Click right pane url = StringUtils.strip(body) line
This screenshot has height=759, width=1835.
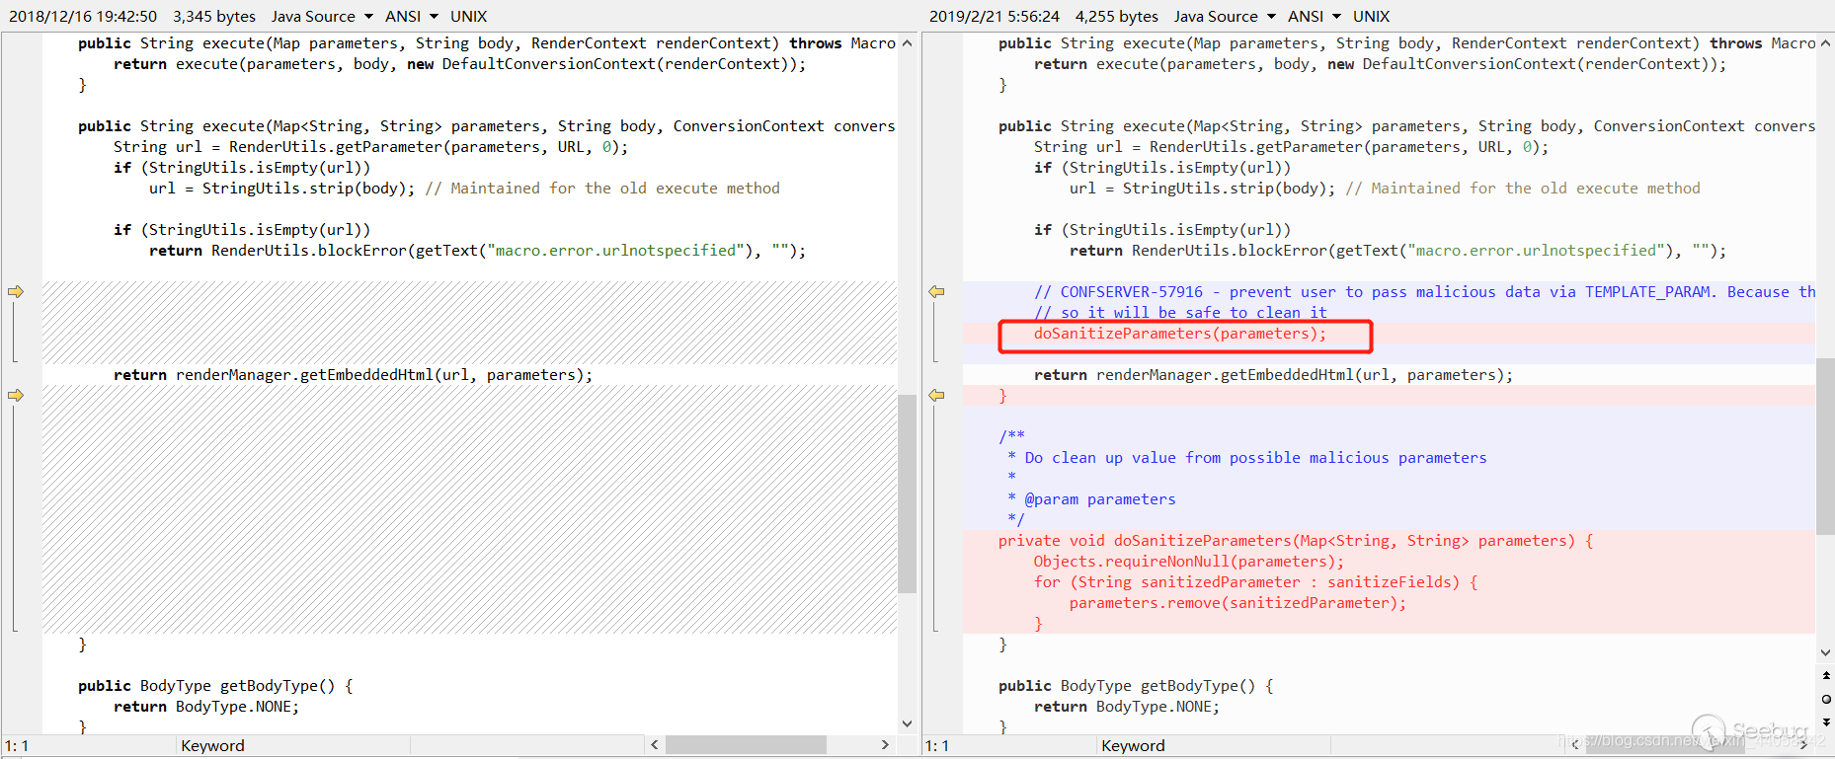click(x=1385, y=189)
